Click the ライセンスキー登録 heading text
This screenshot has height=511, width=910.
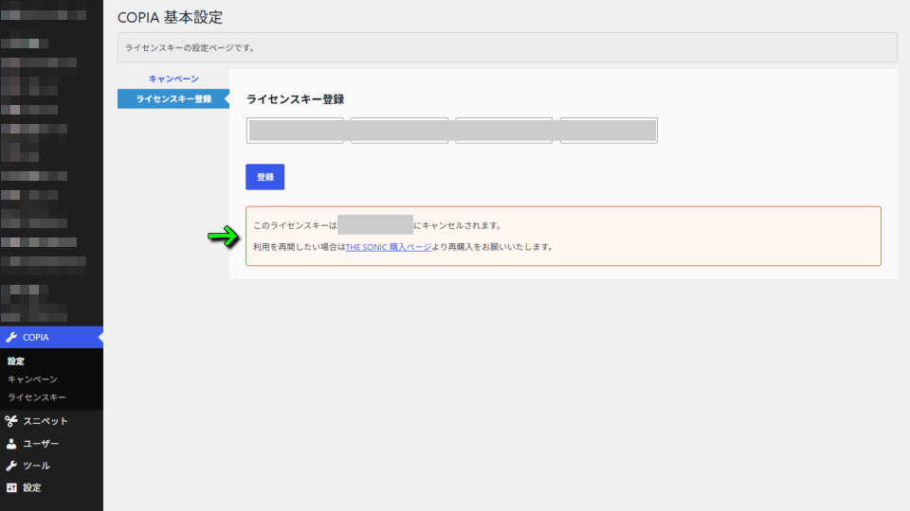click(x=296, y=99)
